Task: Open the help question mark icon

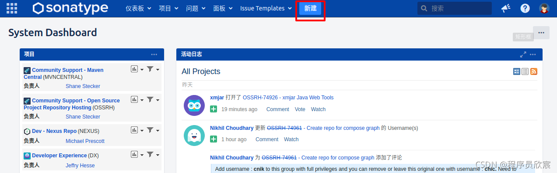Action: [525, 8]
